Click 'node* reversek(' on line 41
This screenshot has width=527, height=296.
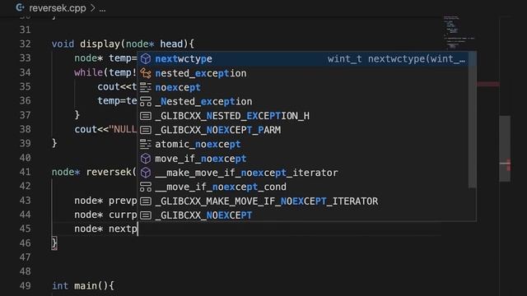coord(94,172)
